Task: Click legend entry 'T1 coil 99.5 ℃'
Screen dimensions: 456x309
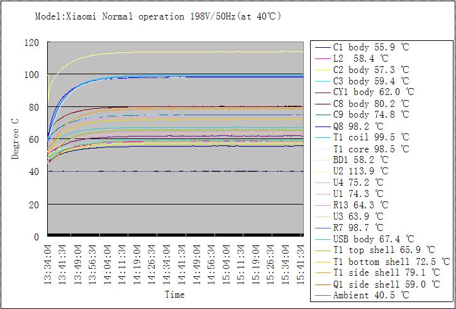Action: (x=362, y=137)
